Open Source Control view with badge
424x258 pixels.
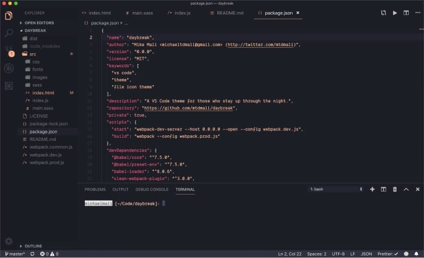click(x=9, y=51)
